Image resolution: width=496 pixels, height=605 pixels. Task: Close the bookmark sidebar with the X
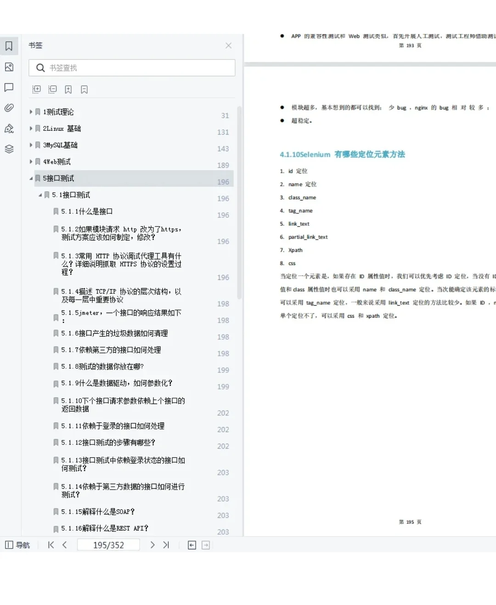click(228, 46)
